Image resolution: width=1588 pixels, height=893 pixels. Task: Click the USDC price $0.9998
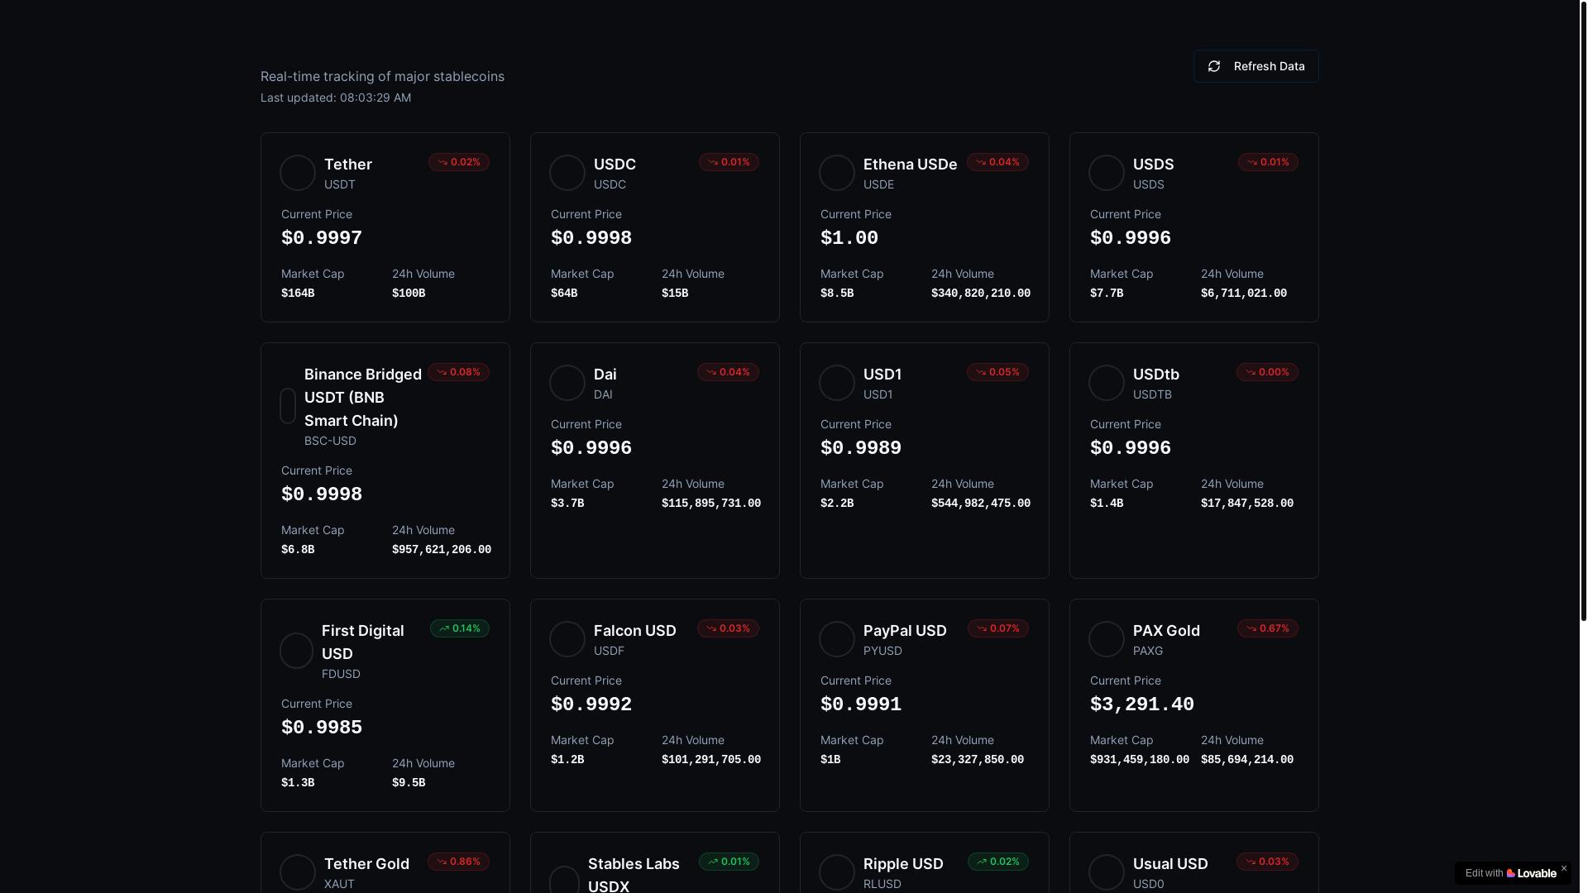[591, 238]
